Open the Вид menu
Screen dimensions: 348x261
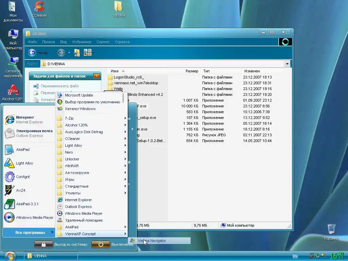[63, 42]
